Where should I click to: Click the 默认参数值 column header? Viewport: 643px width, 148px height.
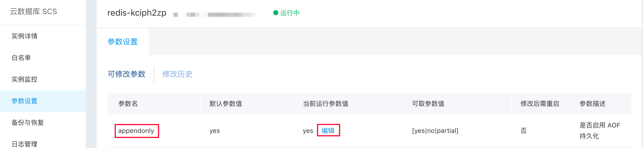click(x=226, y=104)
